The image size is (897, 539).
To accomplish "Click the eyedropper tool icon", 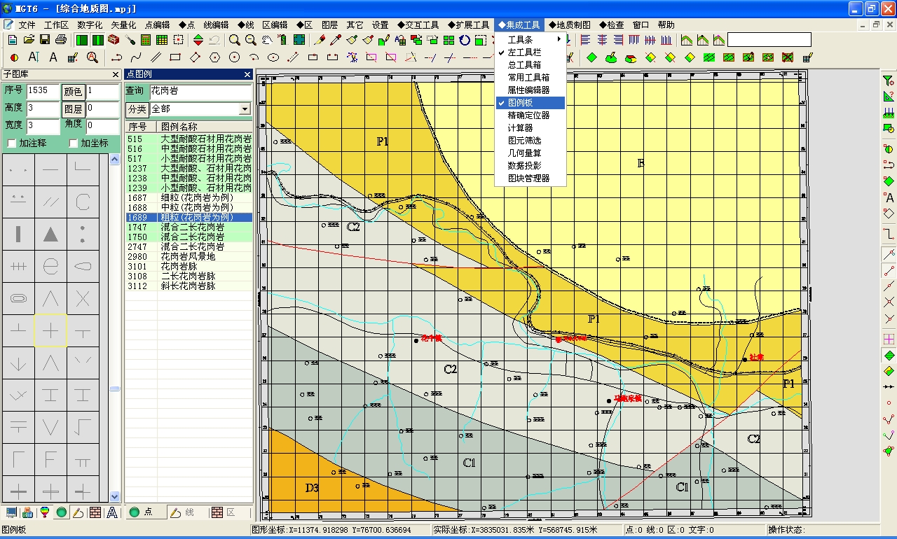I will pos(336,40).
